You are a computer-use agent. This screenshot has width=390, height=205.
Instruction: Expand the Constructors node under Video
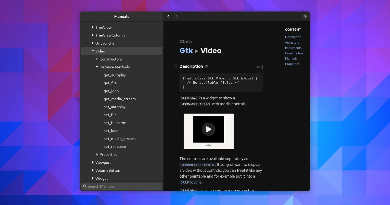(97, 59)
